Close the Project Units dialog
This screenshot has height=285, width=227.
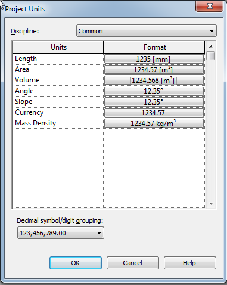pyautogui.click(x=210, y=6)
